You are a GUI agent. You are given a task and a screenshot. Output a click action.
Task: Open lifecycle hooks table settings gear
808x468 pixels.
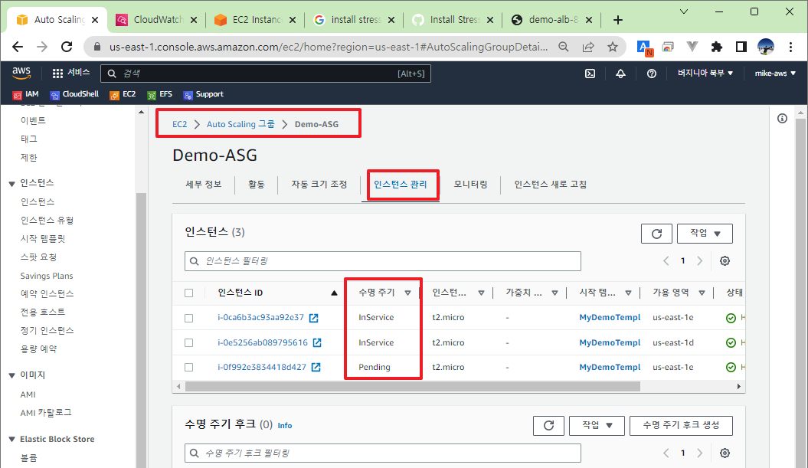point(725,453)
